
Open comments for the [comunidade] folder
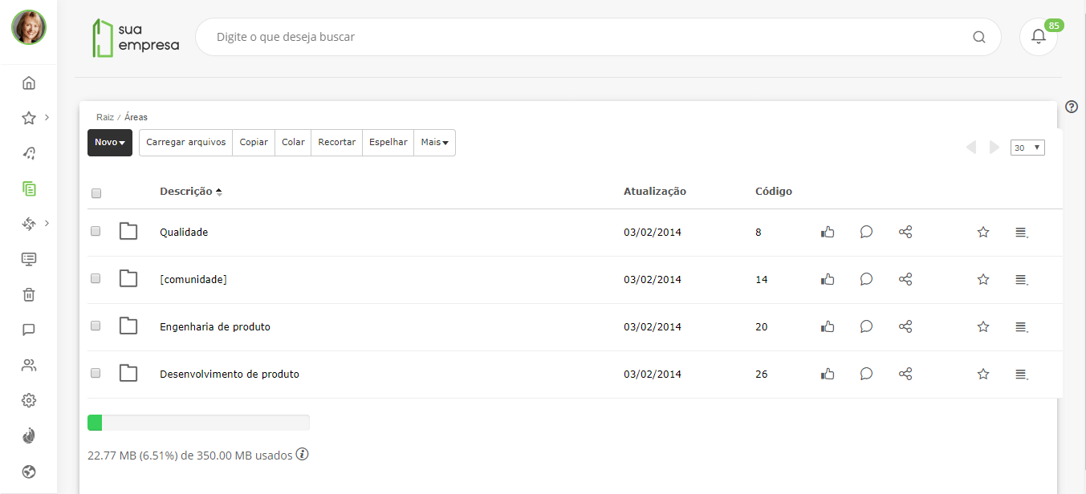(x=866, y=279)
